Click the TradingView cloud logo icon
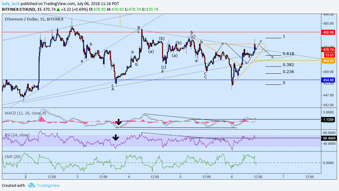Screen dimensions: 339x191 click(x=31, y=185)
